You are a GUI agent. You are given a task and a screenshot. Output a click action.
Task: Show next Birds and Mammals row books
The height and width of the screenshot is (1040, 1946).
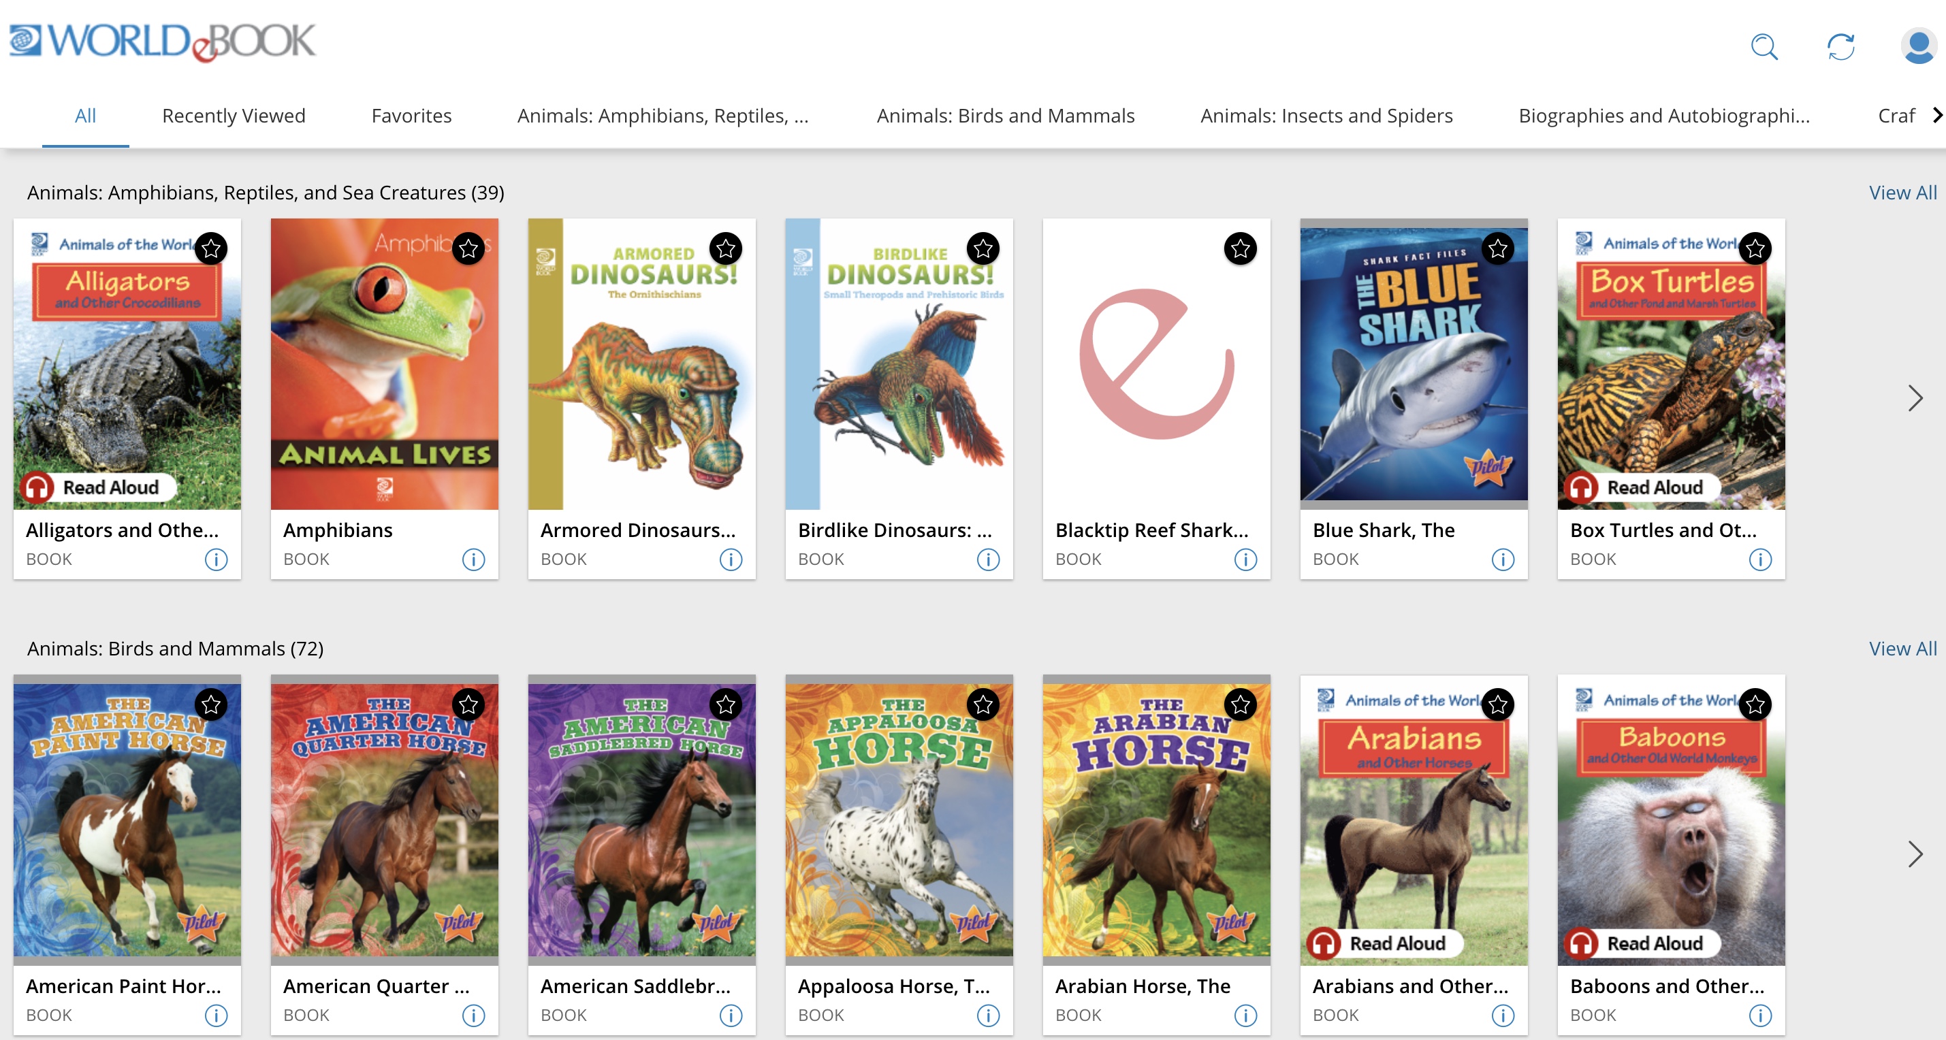(1915, 854)
